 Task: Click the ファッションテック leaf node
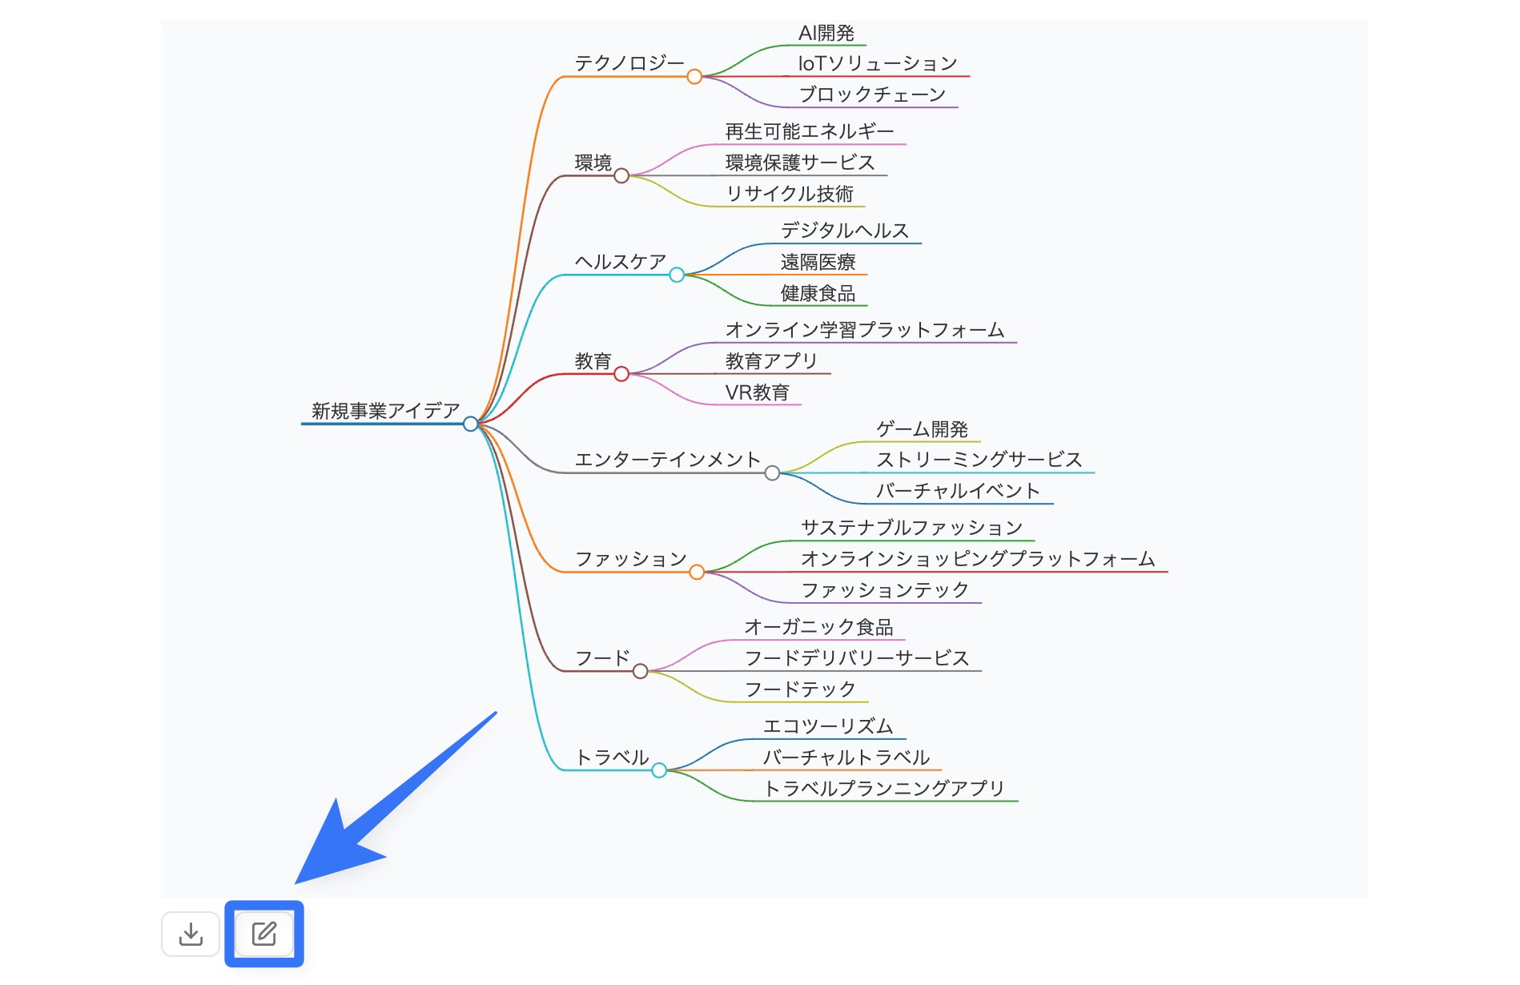[x=885, y=590]
